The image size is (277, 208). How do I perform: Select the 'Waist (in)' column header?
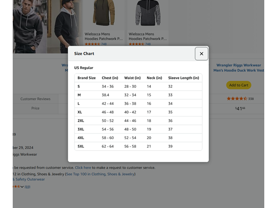132,78
